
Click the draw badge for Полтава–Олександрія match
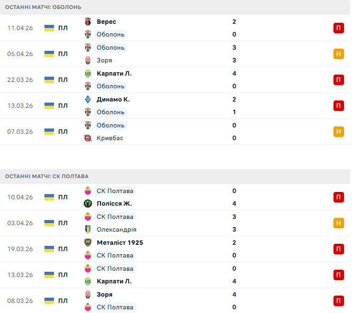pyautogui.click(x=338, y=223)
